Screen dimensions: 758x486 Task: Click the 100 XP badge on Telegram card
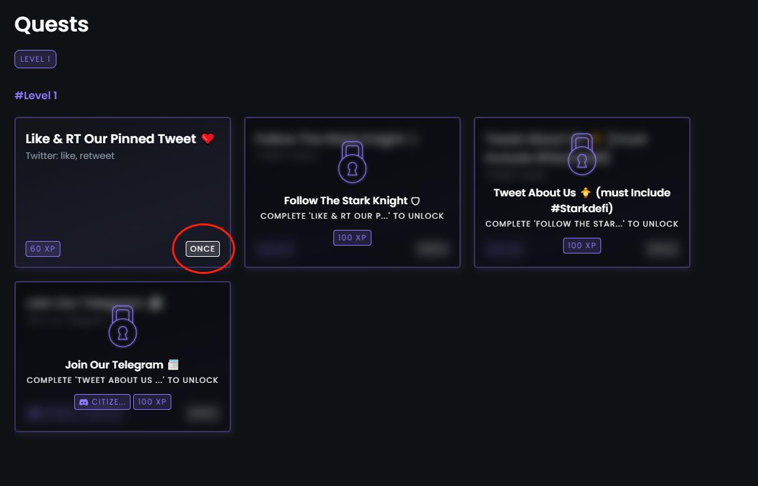(x=152, y=401)
